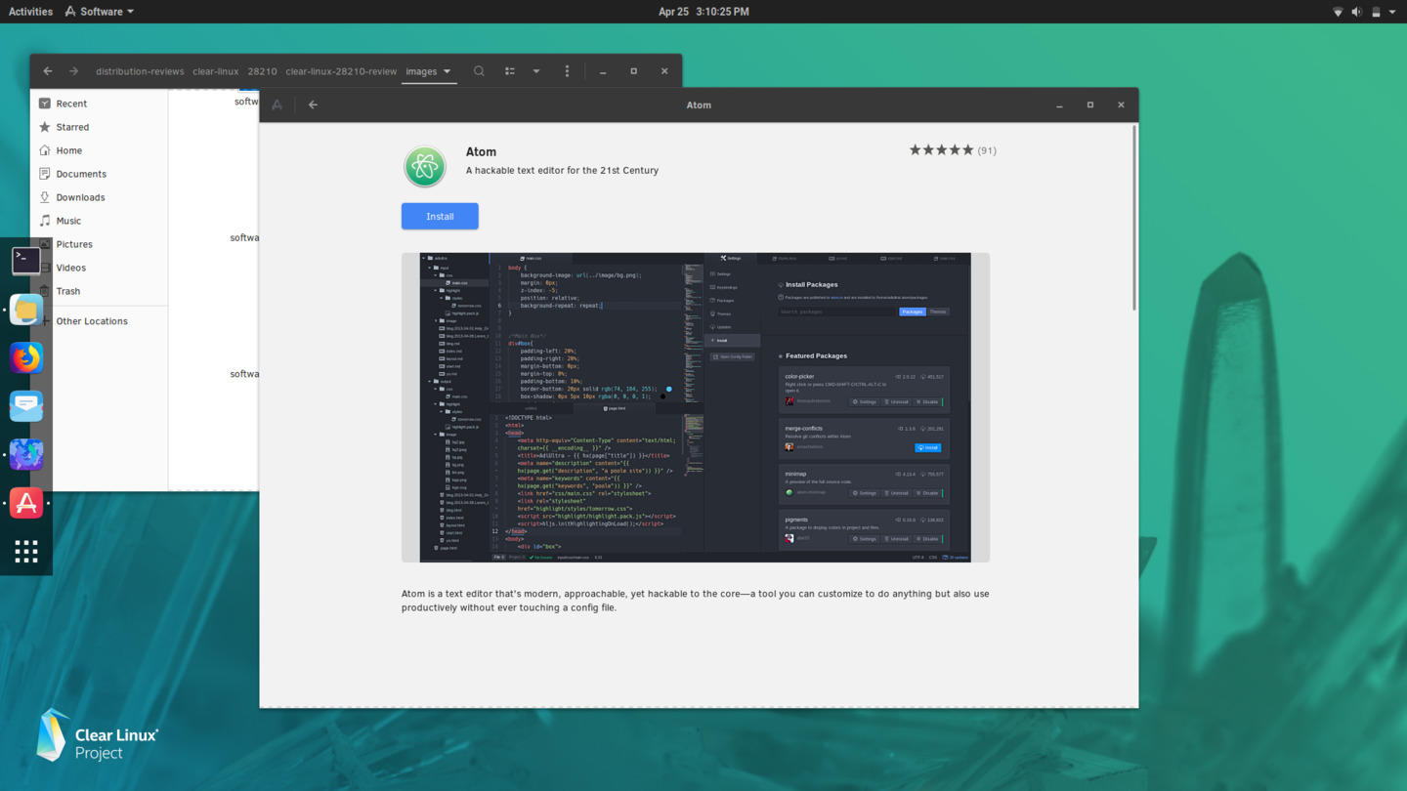This screenshot has width=1407, height=791.
Task: Click the Downloads icon in sidebar
Action: click(44, 197)
